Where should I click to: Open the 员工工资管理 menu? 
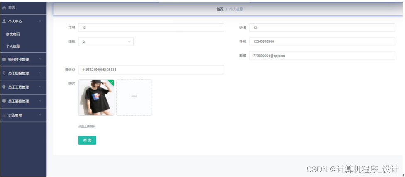(24, 87)
